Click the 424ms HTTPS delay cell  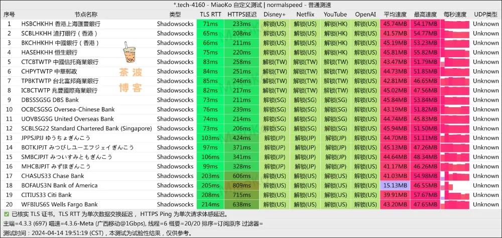tap(242, 138)
